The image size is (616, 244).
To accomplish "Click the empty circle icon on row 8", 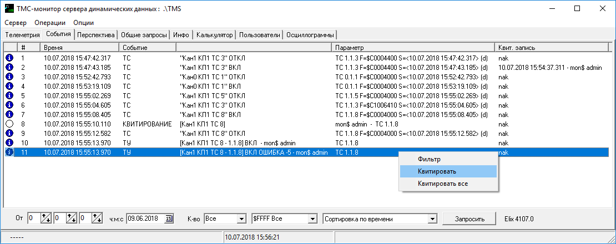I will pos(9,124).
